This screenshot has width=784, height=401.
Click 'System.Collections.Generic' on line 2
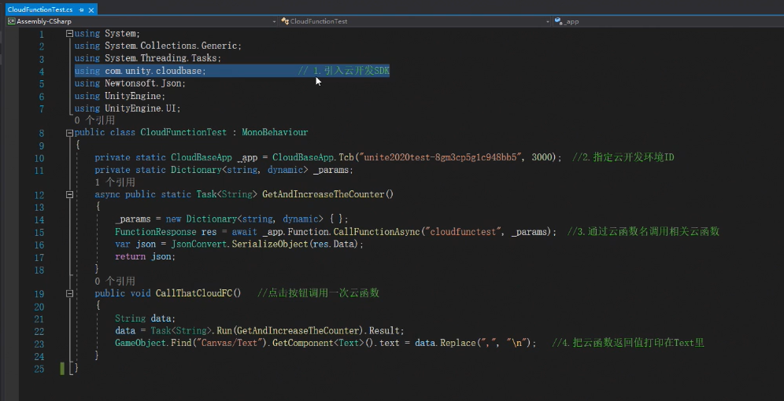pyautogui.click(x=172, y=46)
